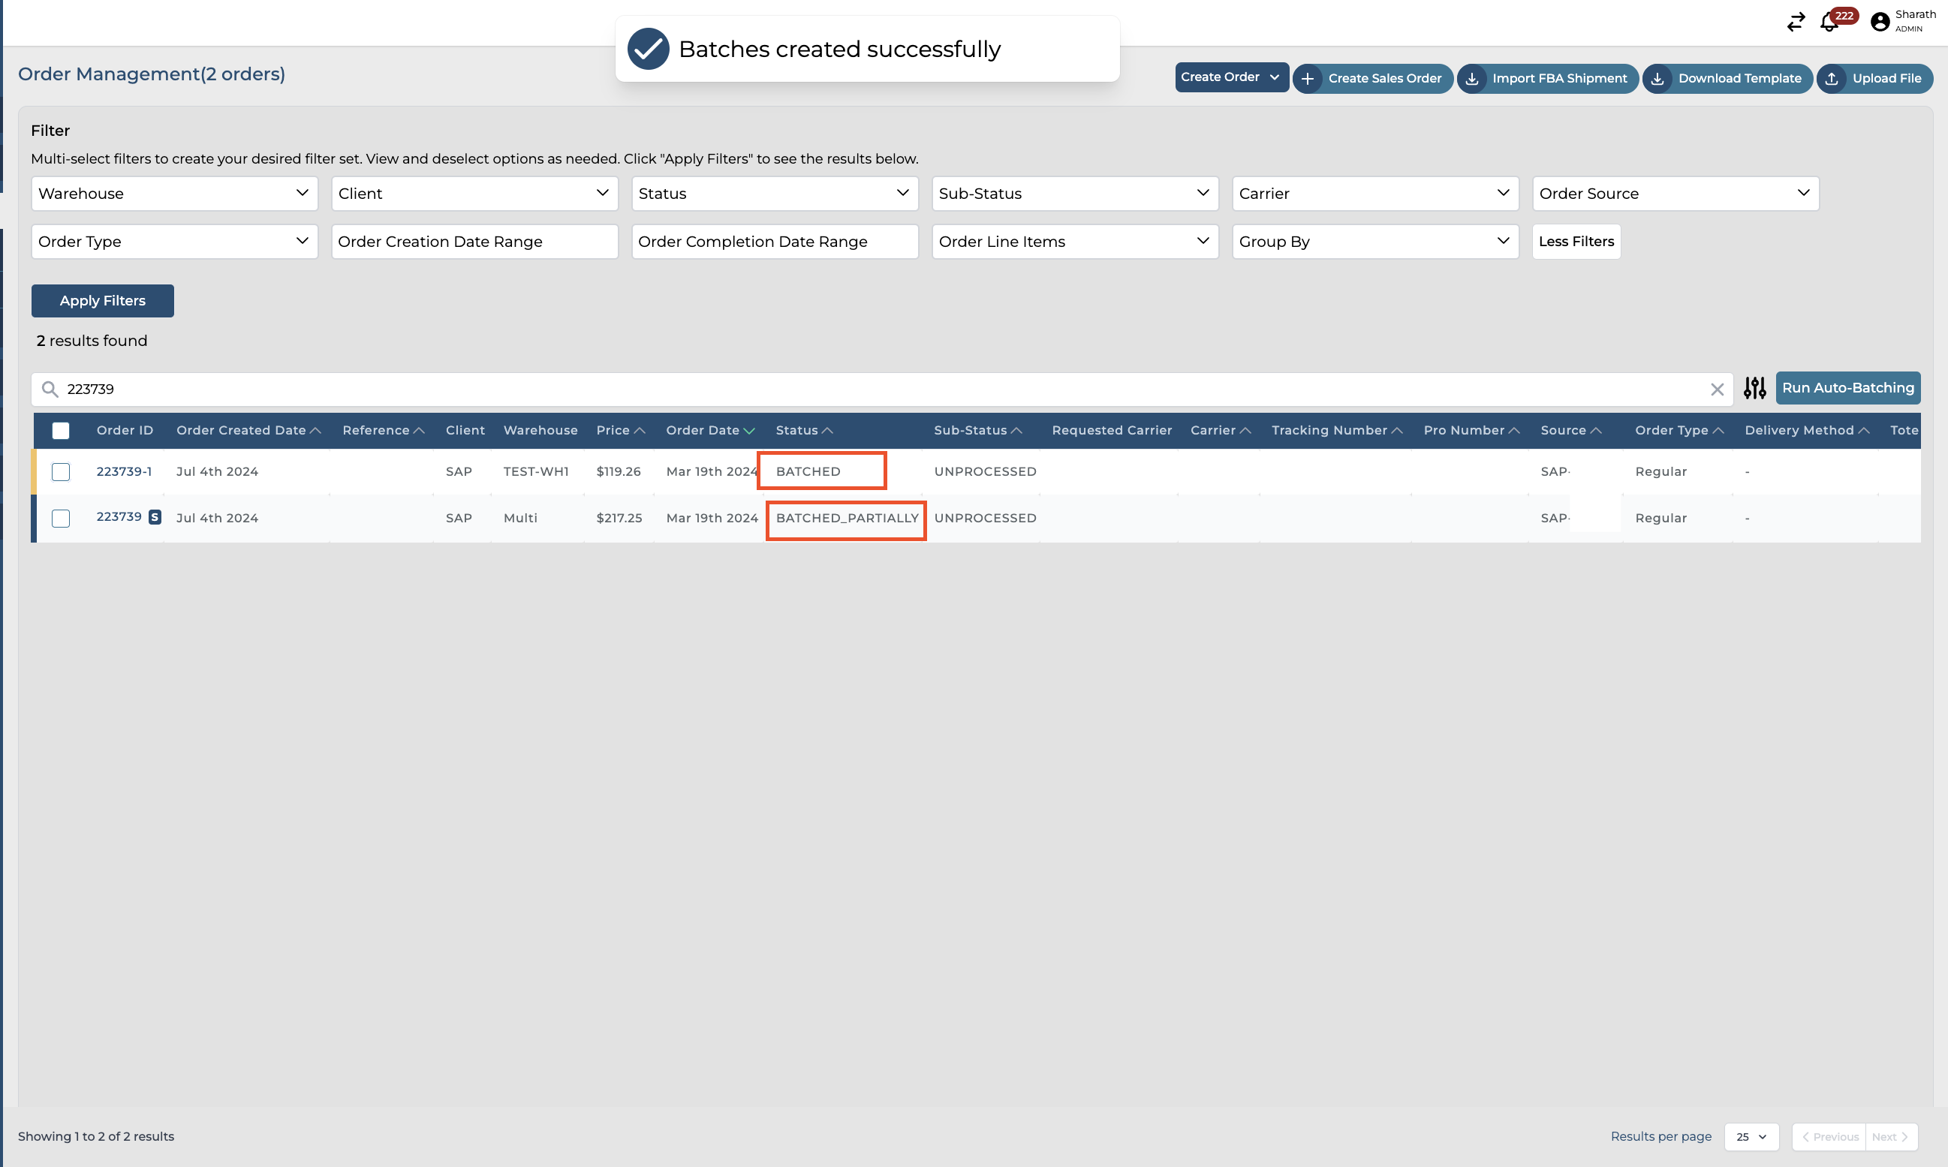Click the S badge next to order 223739

coord(155,516)
